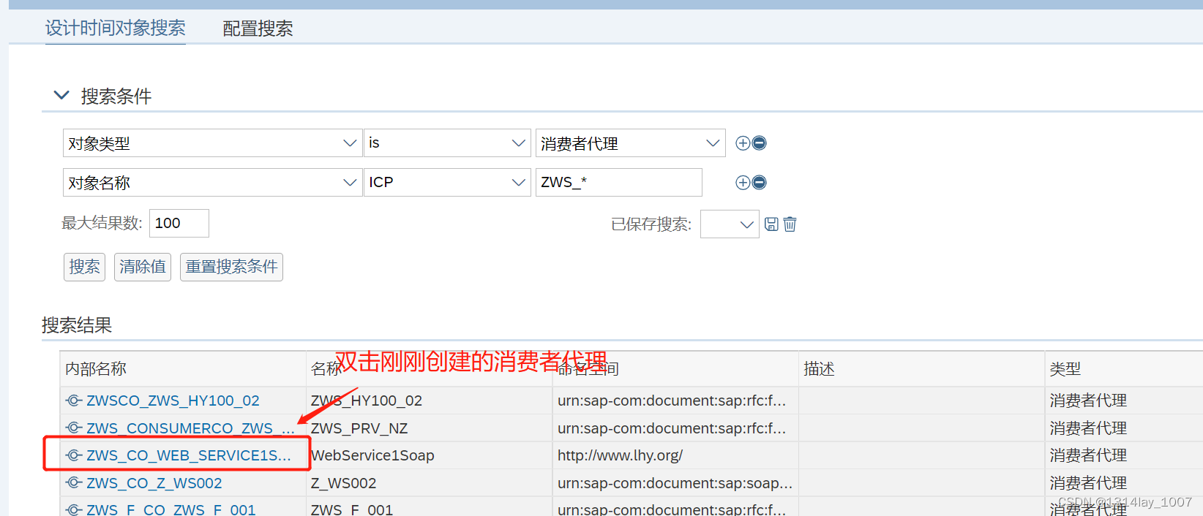Click proxy icon of ZWS_CO_WEB_SERVICE1S row
This screenshot has width=1203, height=516.
74,455
